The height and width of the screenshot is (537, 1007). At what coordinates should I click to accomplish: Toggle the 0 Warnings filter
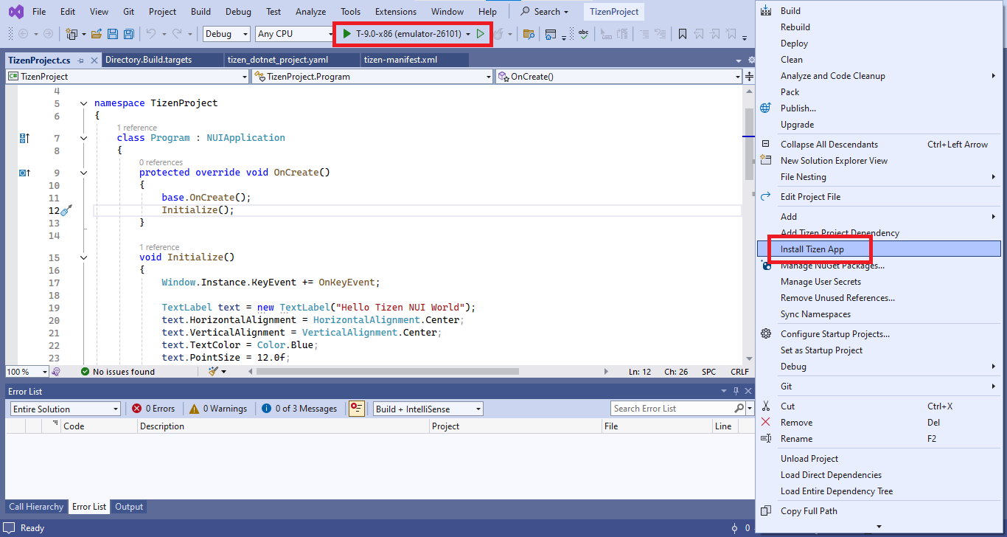[x=219, y=409]
